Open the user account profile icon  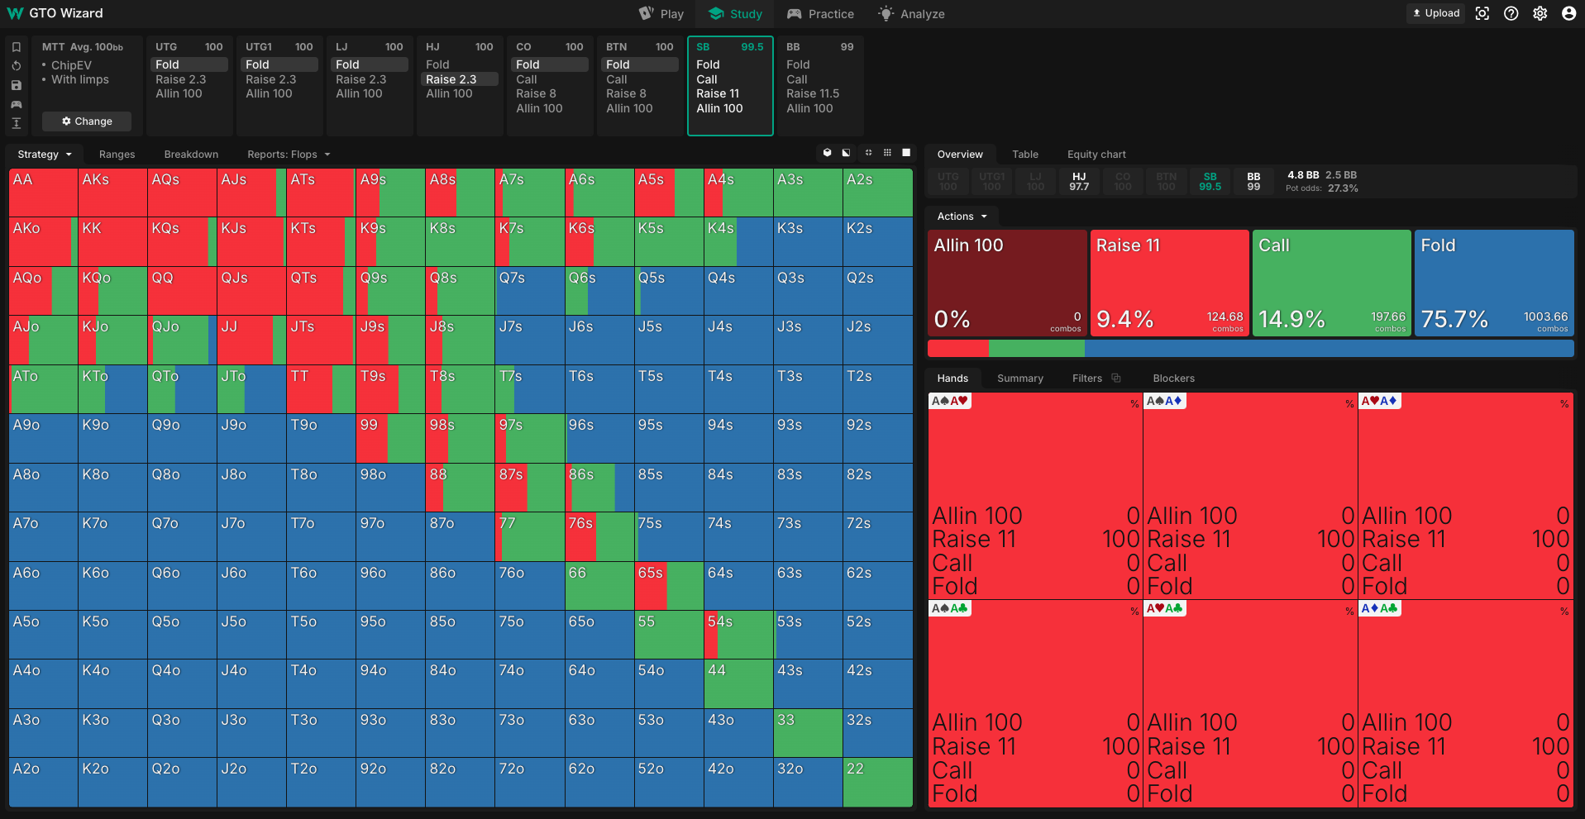(x=1568, y=13)
